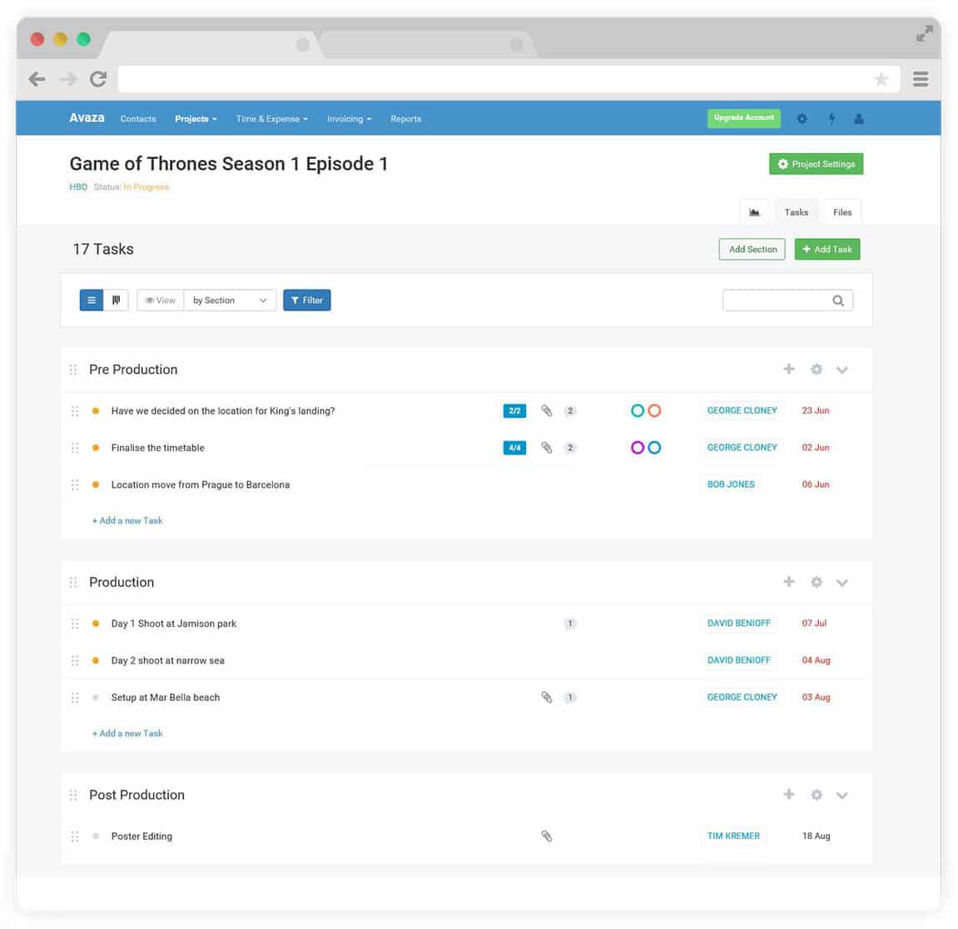The height and width of the screenshot is (929, 958).
Task: Collapse the Pre Production section chevron
Action: [x=842, y=369]
